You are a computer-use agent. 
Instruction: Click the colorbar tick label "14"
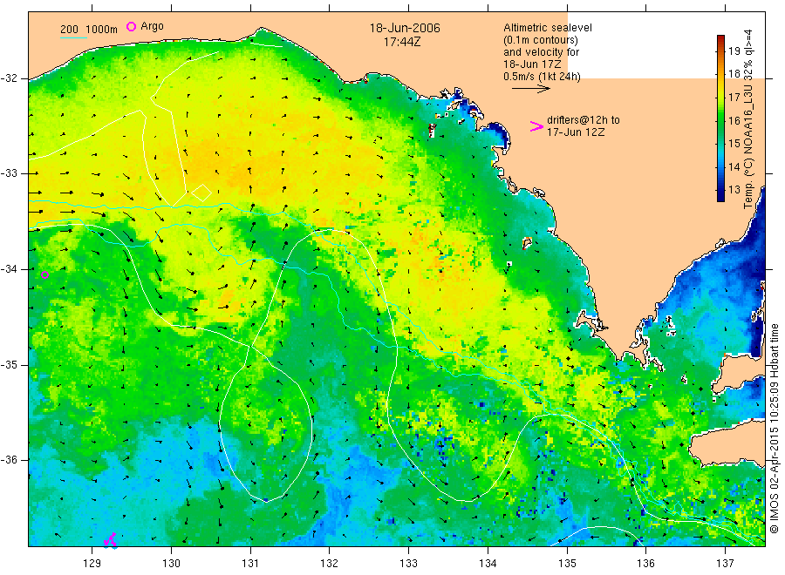pyautogui.click(x=734, y=166)
